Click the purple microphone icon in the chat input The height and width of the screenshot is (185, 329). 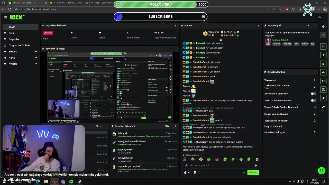click(186, 165)
